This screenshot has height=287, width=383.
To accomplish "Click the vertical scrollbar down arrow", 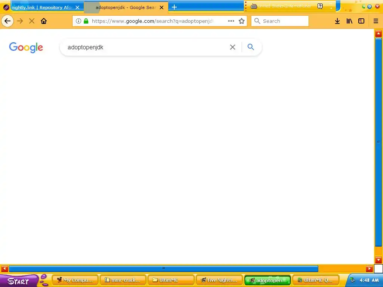I will 379,260.
